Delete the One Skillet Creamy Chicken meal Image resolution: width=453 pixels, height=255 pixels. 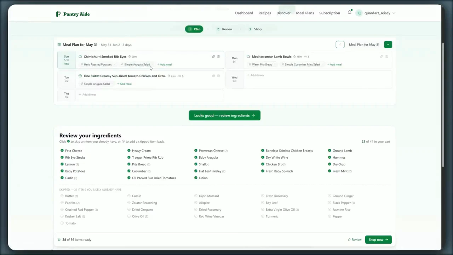(x=218, y=76)
